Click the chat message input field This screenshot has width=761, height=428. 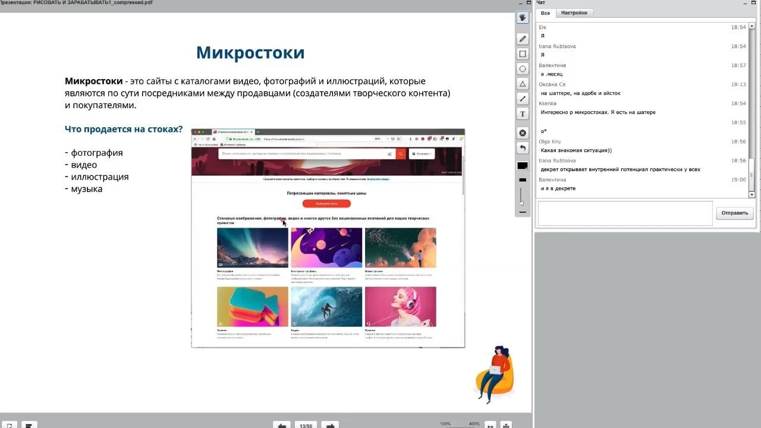[625, 213]
